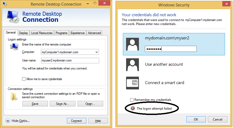The width and height of the screenshot is (233, 128).
Task: Click the User name input field
Action: [x=70, y=60]
